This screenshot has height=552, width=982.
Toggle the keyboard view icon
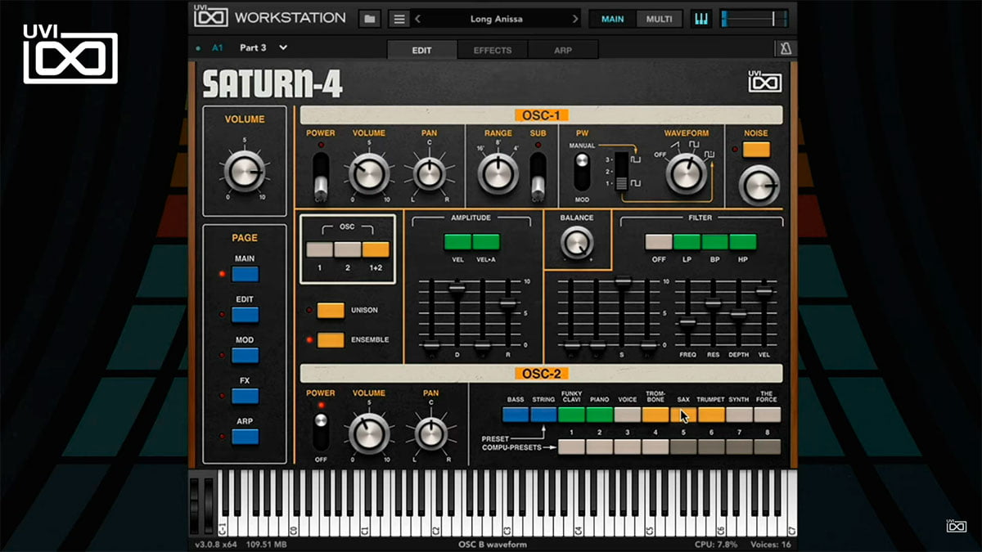[701, 18]
